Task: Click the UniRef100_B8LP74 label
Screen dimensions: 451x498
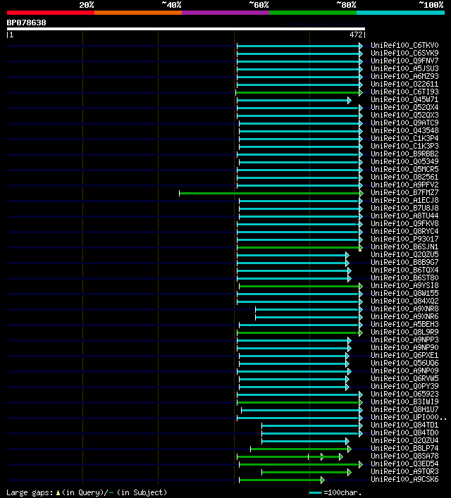Action: 404,449
